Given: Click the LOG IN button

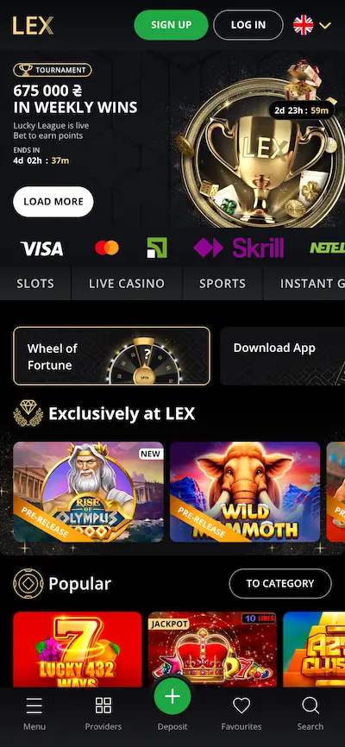Looking at the screenshot, I should pyautogui.click(x=248, y=25).
